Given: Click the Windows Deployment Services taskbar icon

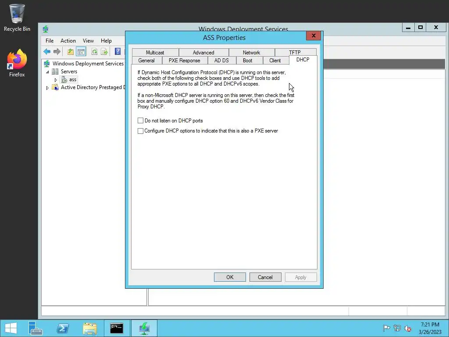Looking at the screenshot, I should pyautogui.click(x=144, y=328).
